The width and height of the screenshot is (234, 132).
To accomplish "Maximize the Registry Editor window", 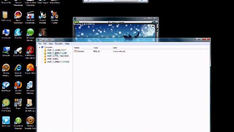I will coord(201,39).
